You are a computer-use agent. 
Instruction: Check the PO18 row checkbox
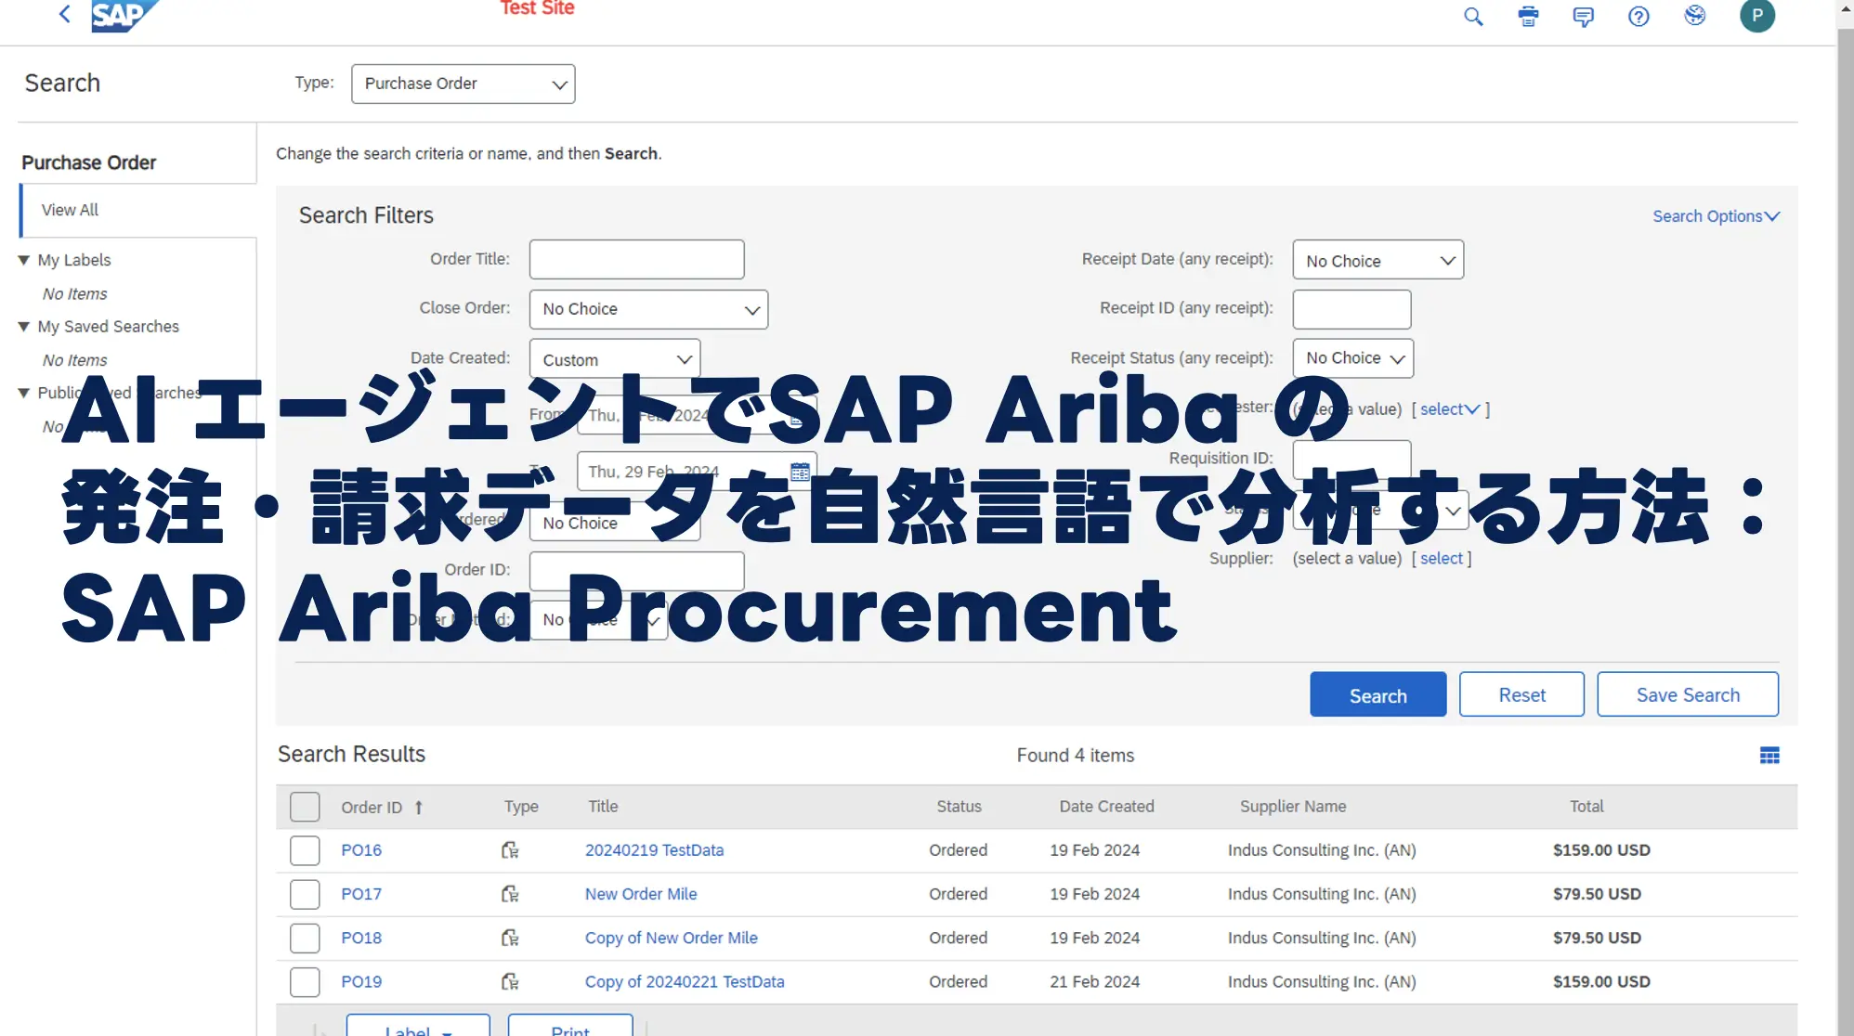pyautogui.click(x=305, y=938)
